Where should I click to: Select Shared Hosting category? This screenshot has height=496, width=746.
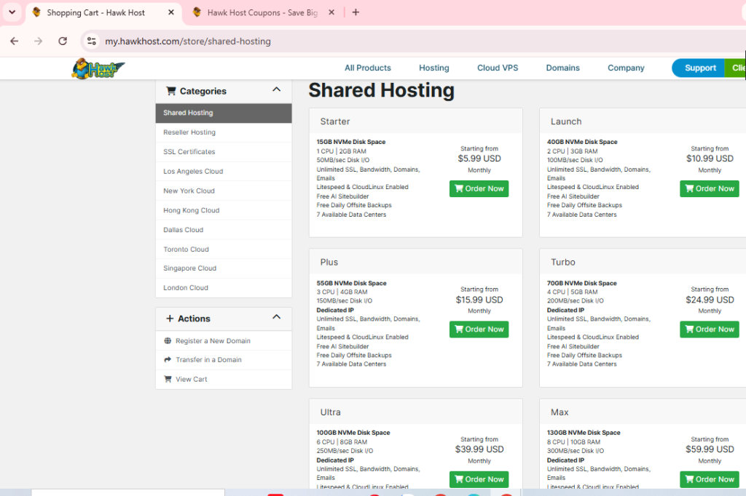coord(224,113)
